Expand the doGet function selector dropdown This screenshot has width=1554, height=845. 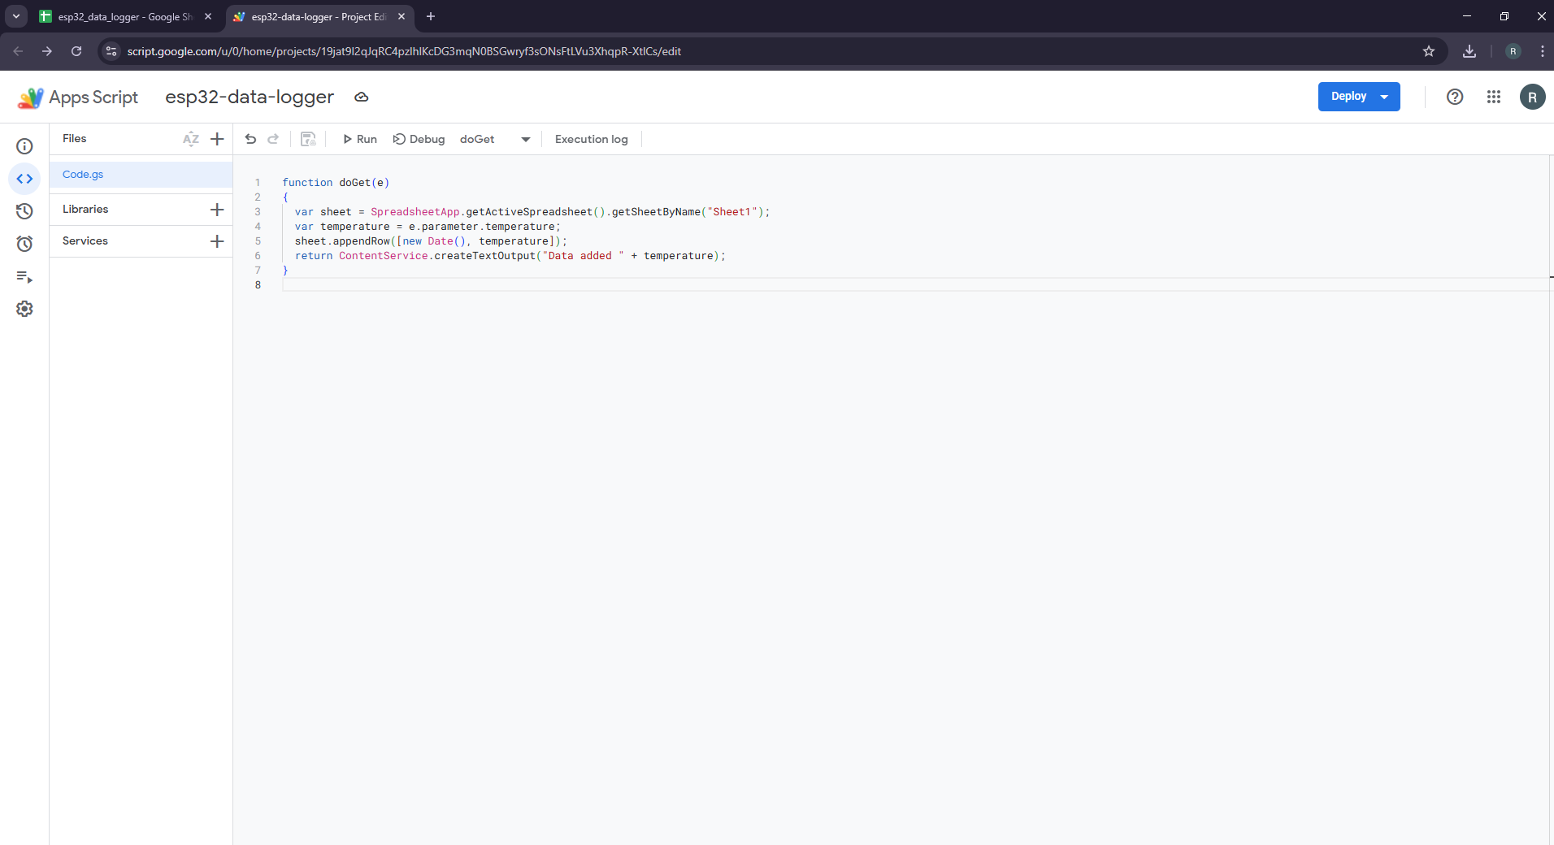[x=525, y=140]
